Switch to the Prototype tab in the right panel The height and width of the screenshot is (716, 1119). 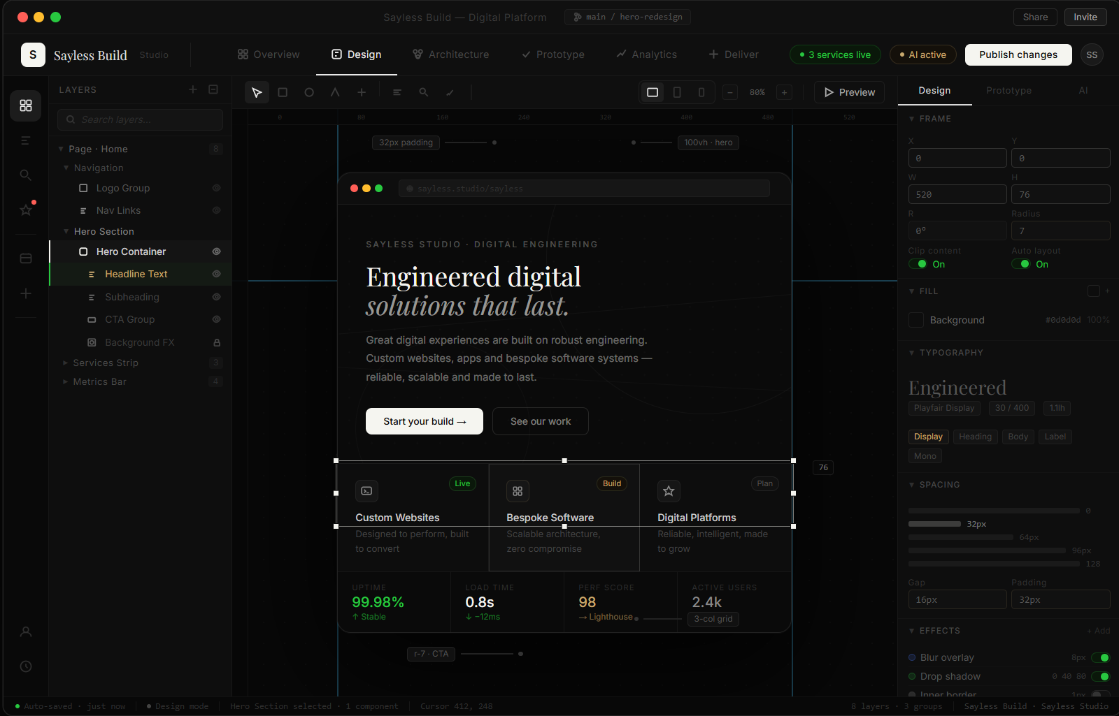(x=1008, y=90)
